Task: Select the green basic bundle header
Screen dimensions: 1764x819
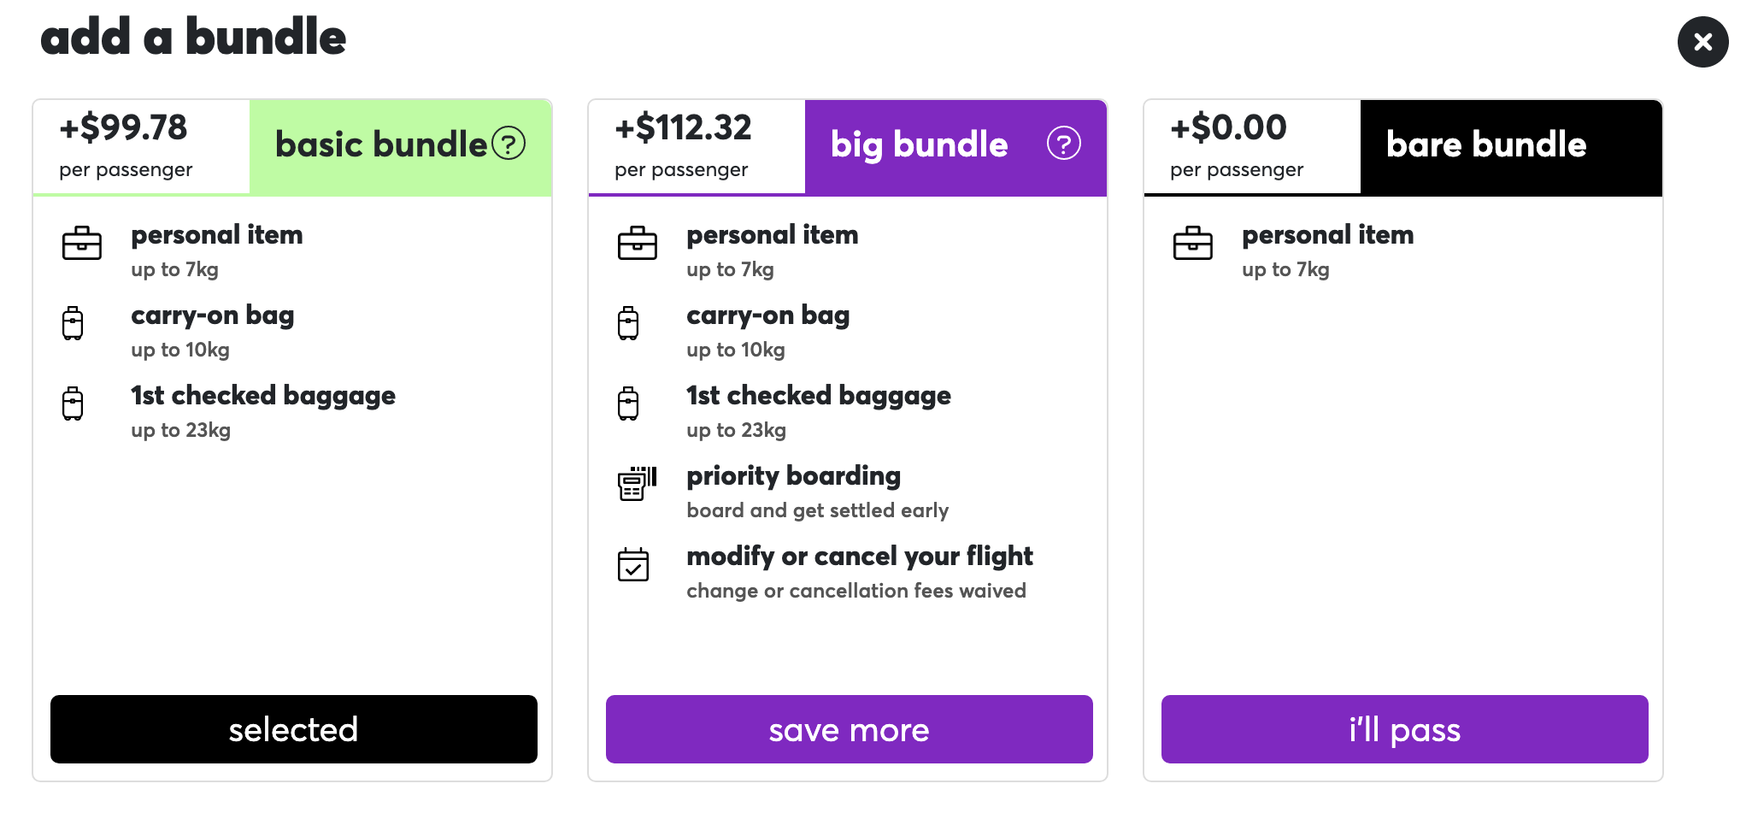Action: click(x=380, y=145)
